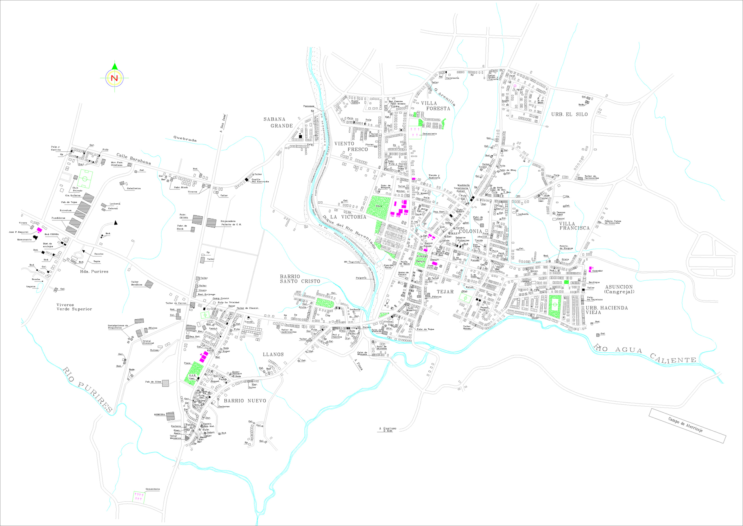Click the VILLA FRANCISCA neighborhood label

pyautogui.click(x=574, y=226)
